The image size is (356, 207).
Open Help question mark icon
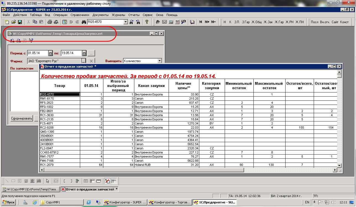(x=147, y=22)
